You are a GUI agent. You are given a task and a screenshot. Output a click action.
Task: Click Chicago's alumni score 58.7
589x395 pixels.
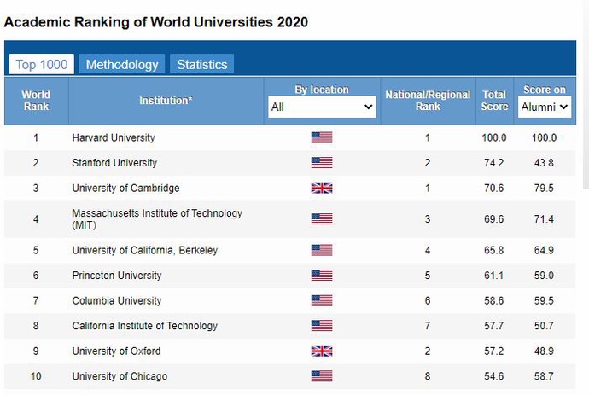click(544, 376)
